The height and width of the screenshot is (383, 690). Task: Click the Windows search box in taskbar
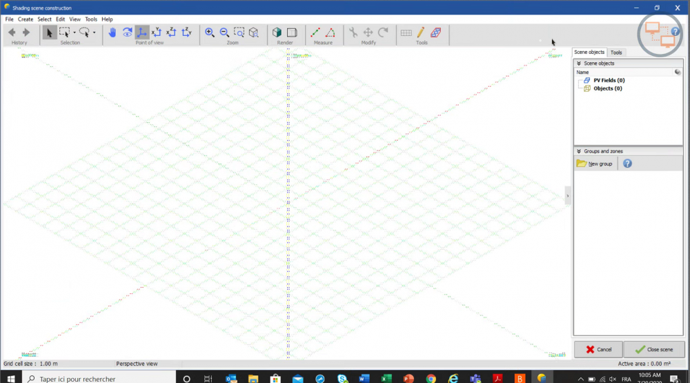(97, 378)
